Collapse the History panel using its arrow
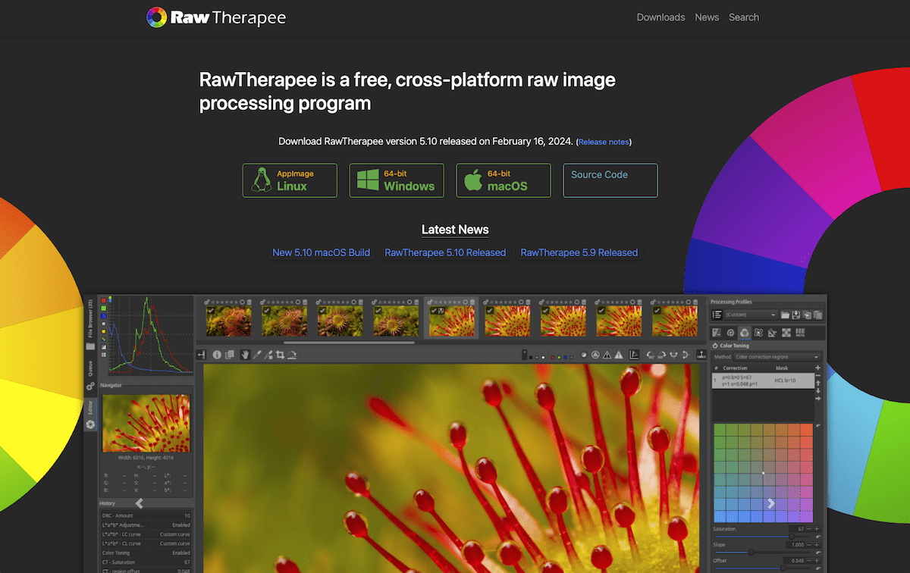Viewport: 910px width, 573px height. (139, 503)
